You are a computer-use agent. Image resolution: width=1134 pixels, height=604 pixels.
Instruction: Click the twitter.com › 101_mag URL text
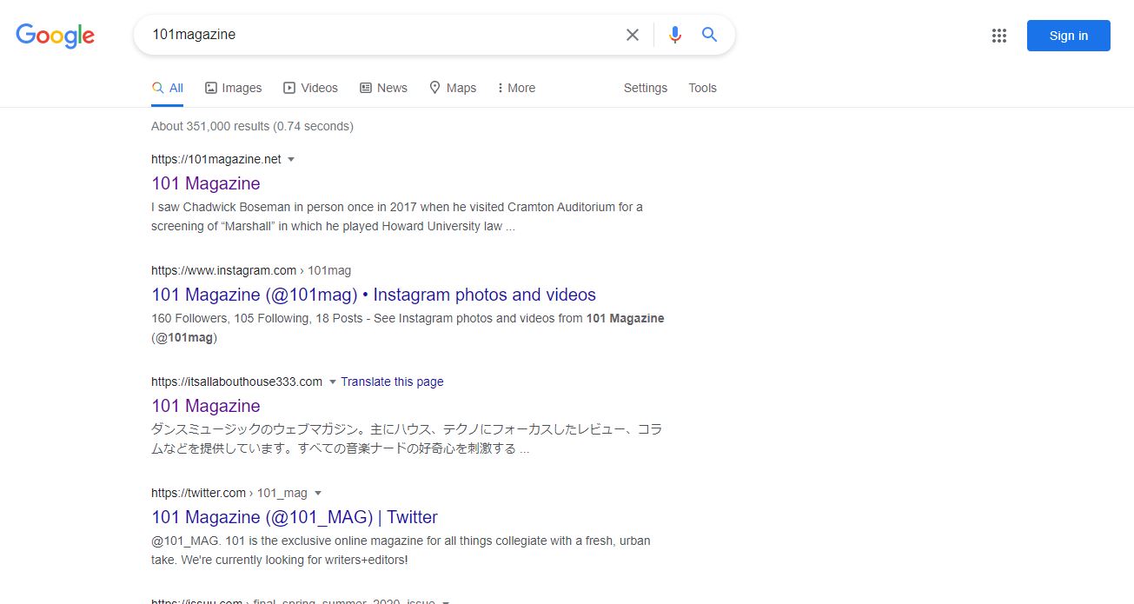click(x=229, y=493)
